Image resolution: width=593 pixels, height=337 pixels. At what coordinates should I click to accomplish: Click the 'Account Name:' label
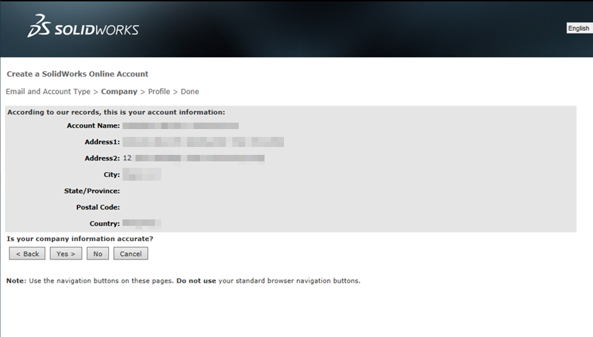93,125
